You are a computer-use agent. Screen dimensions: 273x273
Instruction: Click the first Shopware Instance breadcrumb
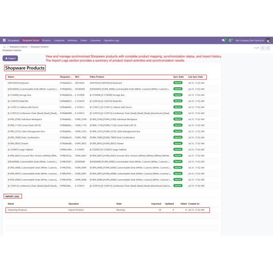(x=18, y=47)
